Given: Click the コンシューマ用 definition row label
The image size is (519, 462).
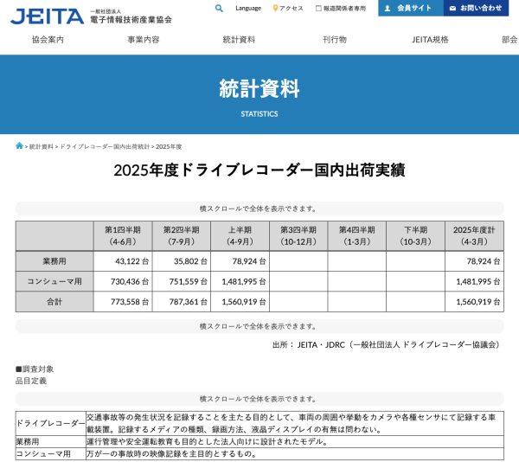Looking at the screenshot, I should pos(51,453).
